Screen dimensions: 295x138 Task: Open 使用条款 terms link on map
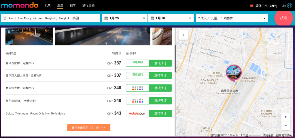pyautogui.click(x=268, y=135)
